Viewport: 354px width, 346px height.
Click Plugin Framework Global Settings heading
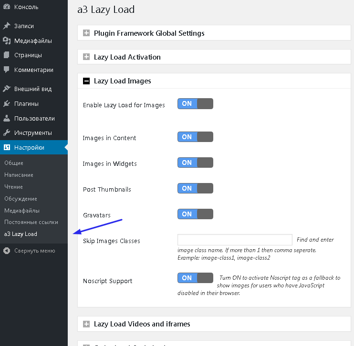pos(149,33)
